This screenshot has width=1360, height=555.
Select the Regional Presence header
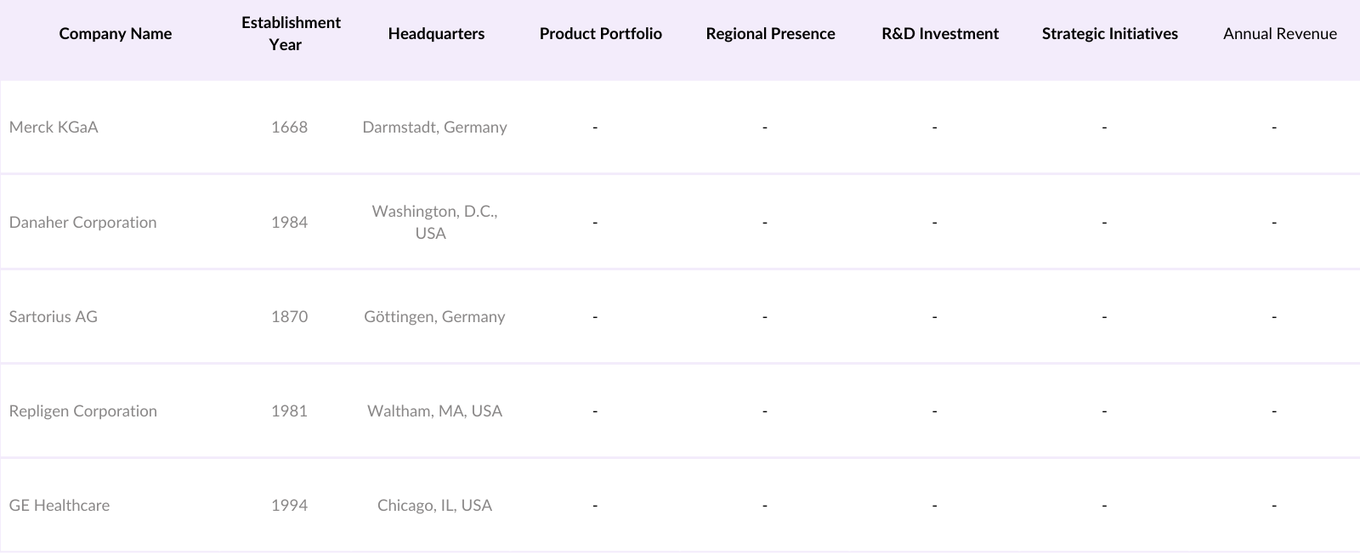point(770,34)
